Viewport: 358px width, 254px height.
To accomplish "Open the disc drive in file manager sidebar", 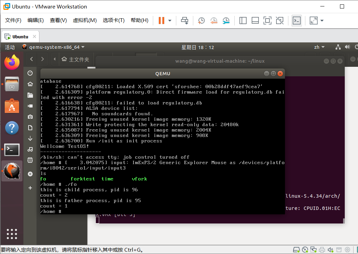I will pos(30,174).
